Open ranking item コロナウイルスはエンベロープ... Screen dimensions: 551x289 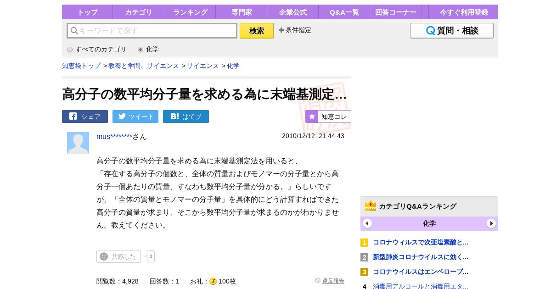(421, 272)
